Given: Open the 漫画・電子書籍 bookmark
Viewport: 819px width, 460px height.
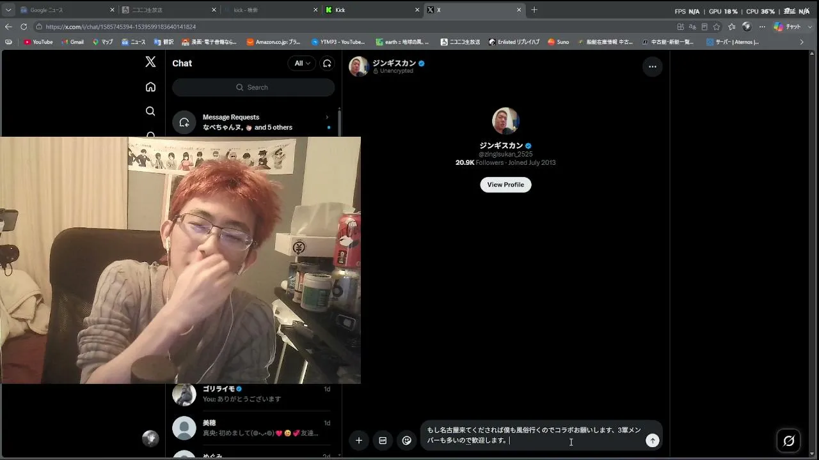Looking at the screenshot, I should pos(209,42).
